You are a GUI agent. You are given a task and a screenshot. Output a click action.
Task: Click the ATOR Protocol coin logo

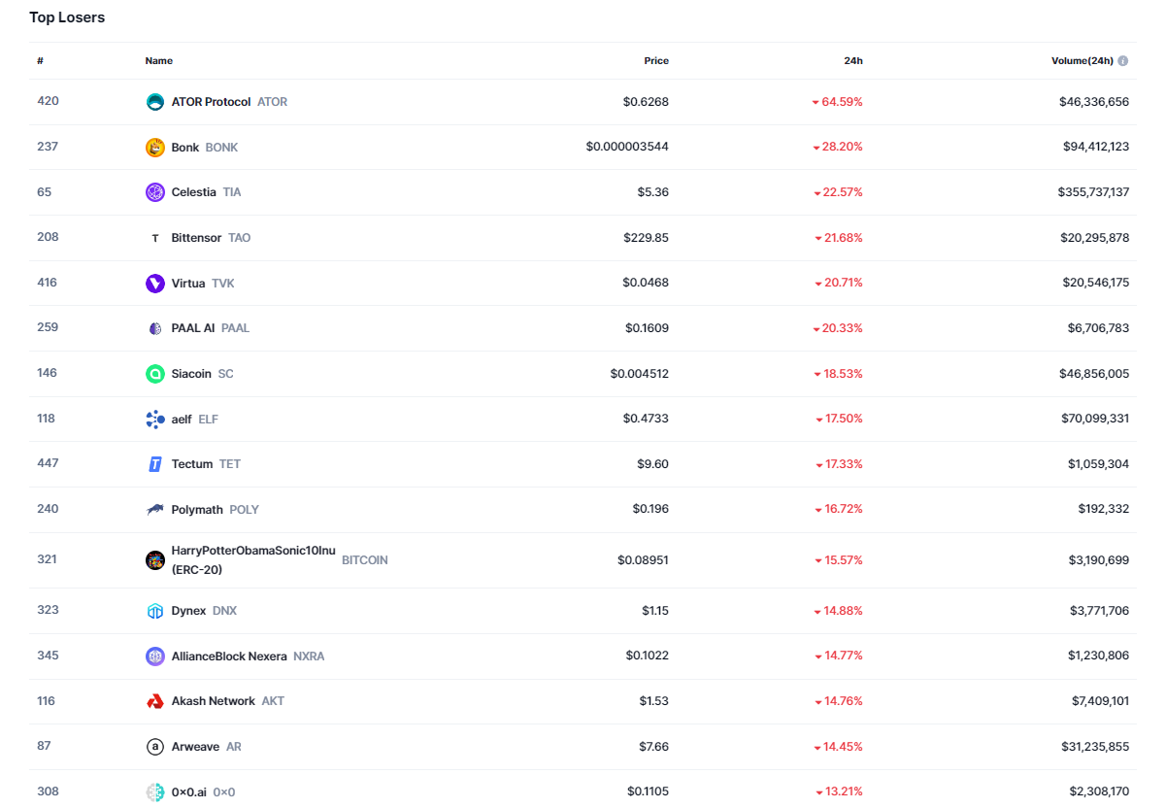pos(154,102)
